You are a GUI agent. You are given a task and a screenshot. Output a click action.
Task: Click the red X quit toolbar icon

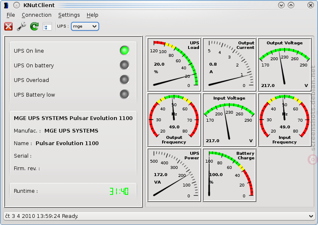pos(8,26)
